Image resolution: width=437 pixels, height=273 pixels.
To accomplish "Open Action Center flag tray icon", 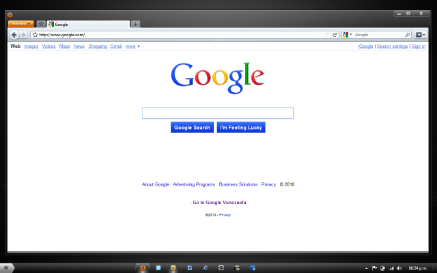I will (374, 268).
